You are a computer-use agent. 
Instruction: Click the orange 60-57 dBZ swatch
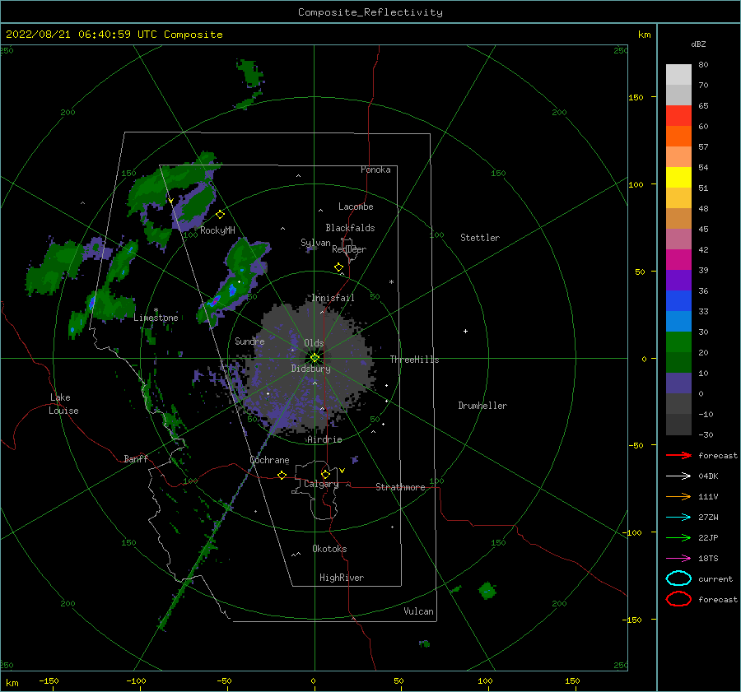click(x=678, y=137)
